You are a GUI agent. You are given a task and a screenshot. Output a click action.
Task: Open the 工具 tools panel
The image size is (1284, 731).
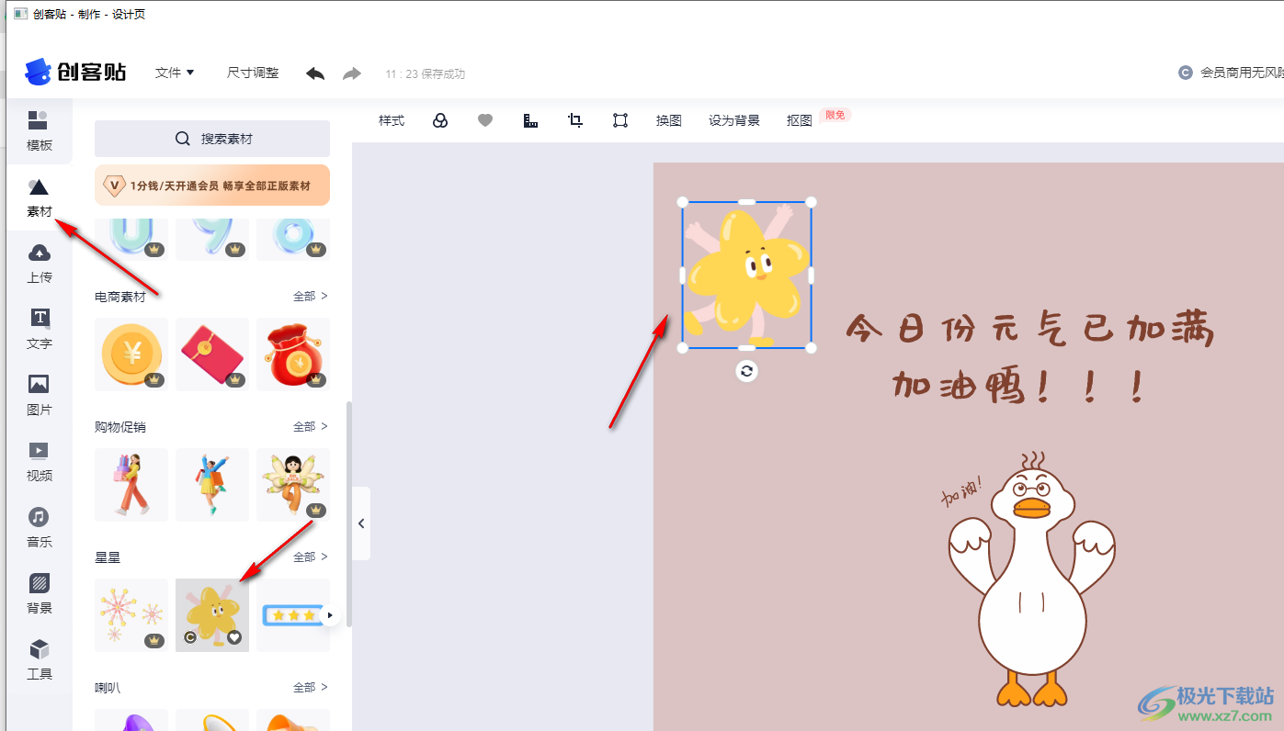coord(39,660)
